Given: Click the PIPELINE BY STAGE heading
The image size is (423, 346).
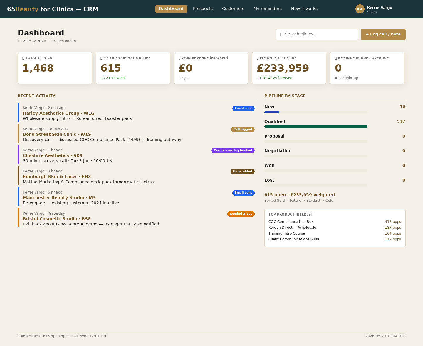Looking at the screenshot, I should coord(285,96).
